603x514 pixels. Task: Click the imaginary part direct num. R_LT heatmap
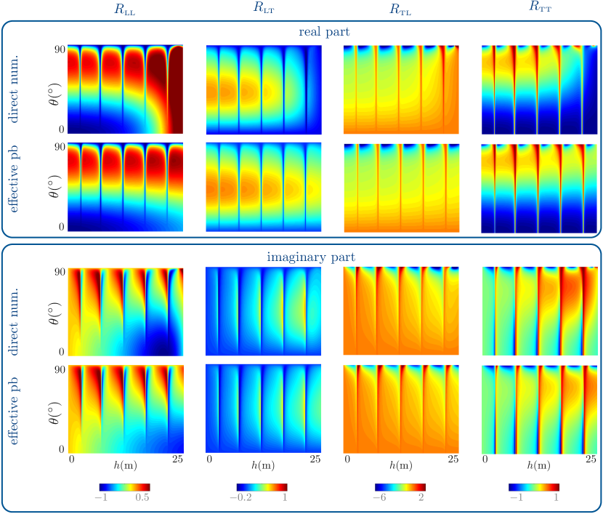pos(264,311)
